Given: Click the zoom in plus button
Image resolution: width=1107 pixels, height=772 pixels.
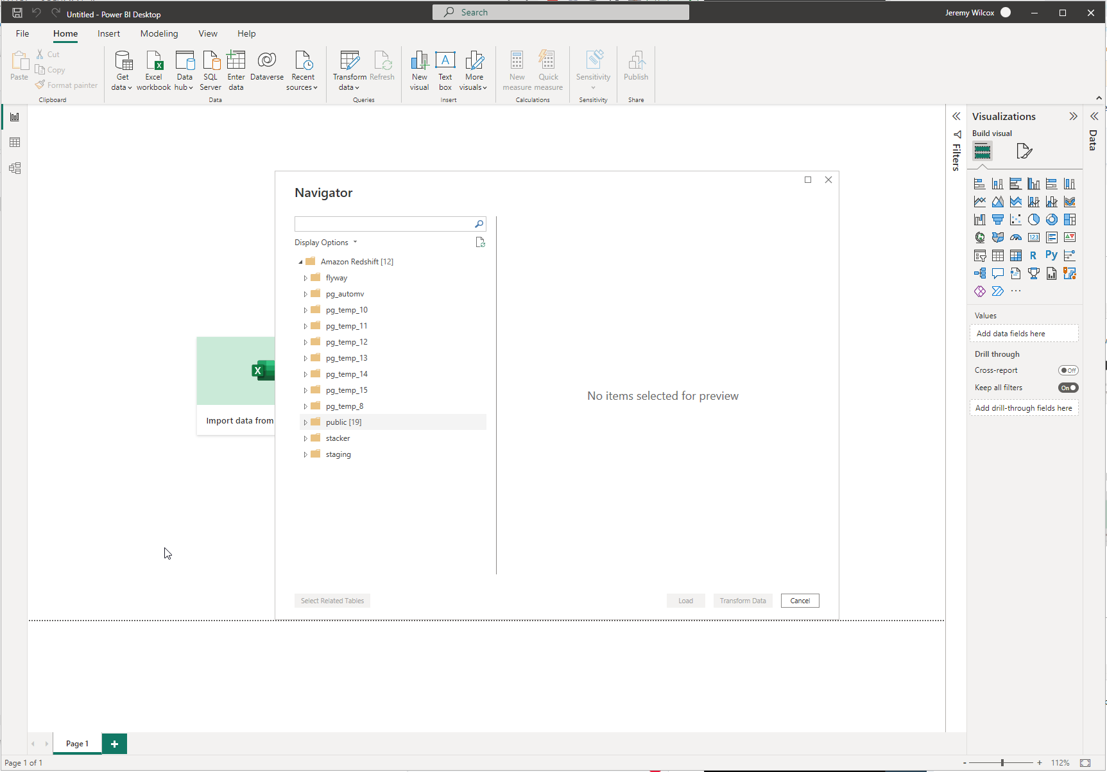Looking at the screenshot, I should [1040, 763].
